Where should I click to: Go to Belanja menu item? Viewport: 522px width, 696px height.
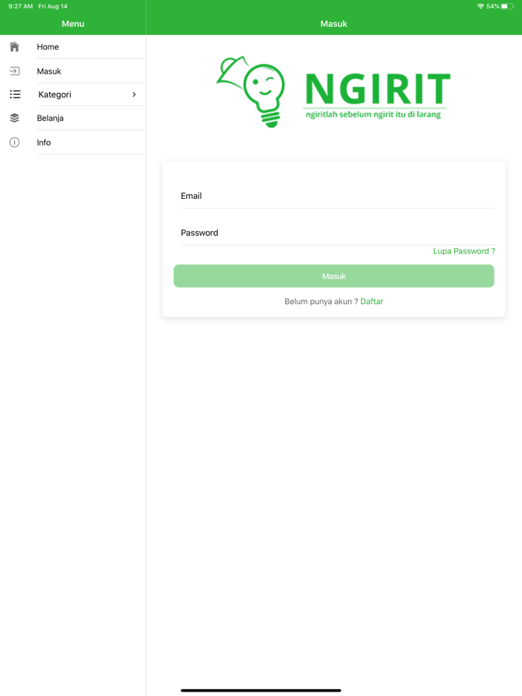73,118
